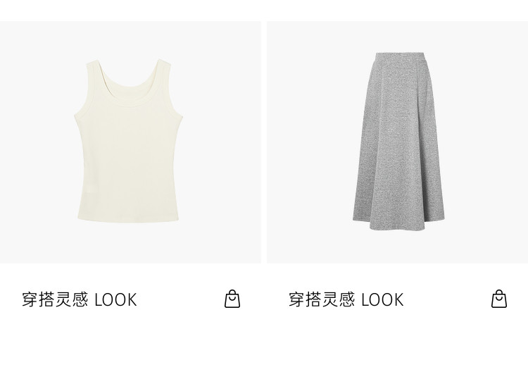
Task: Select the 穿搭灵感 LOOK label below the tank top
Action: click(x=80, y=299)
